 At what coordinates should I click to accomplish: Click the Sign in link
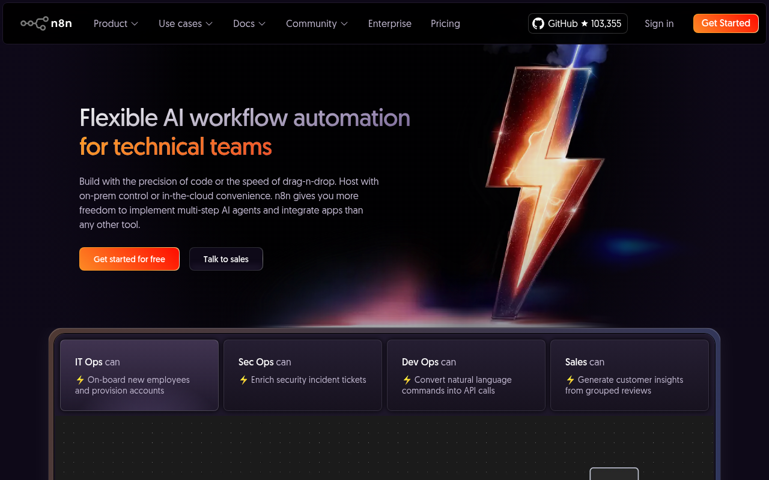(659, 23)
